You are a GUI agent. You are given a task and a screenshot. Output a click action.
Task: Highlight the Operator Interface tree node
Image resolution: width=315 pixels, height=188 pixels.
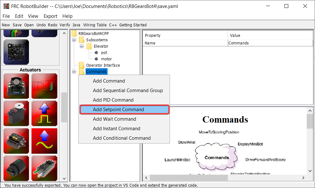[102, 65]
